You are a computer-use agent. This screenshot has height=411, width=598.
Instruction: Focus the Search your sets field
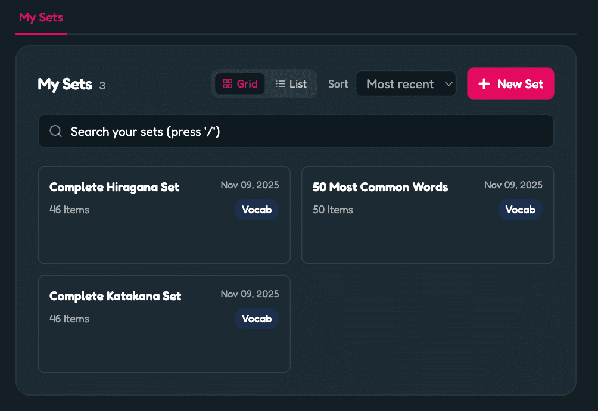(298, 132)
